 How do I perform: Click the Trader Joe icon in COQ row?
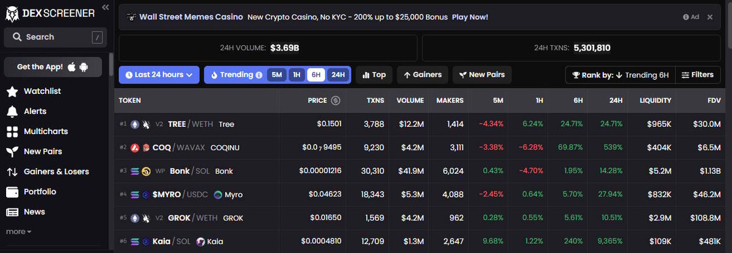coord(146,148)
